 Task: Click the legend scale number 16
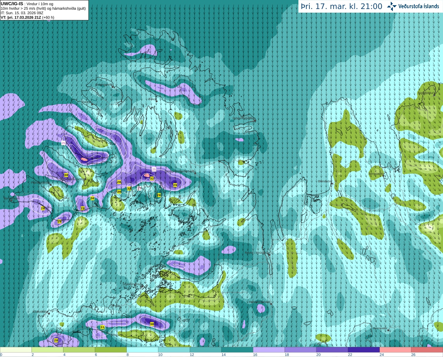click(x=255, y=355)
